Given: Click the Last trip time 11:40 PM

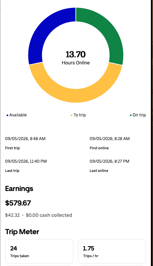Looking at the screenshot, I should click(x=26, y=161).
